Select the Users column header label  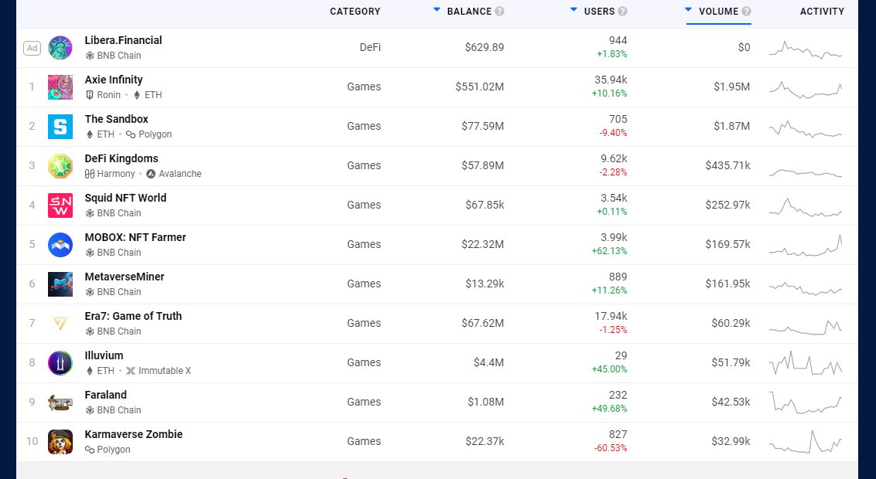pyautogui.click(x=600, y=11)
